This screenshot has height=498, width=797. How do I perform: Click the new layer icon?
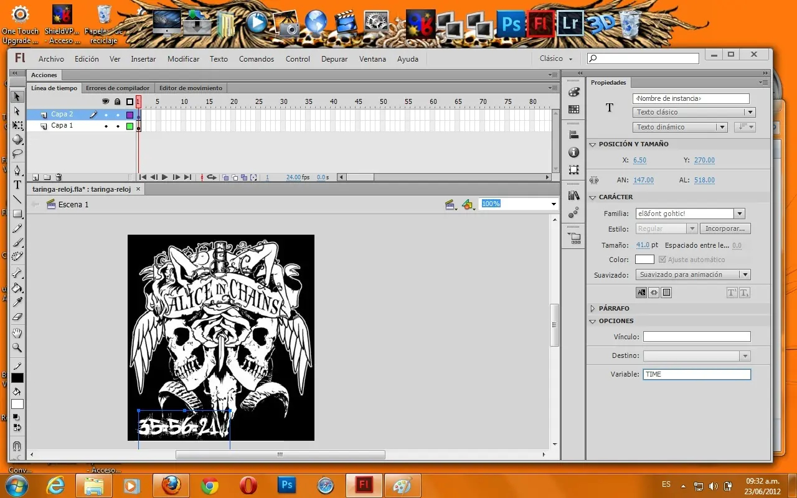point(35,177)
